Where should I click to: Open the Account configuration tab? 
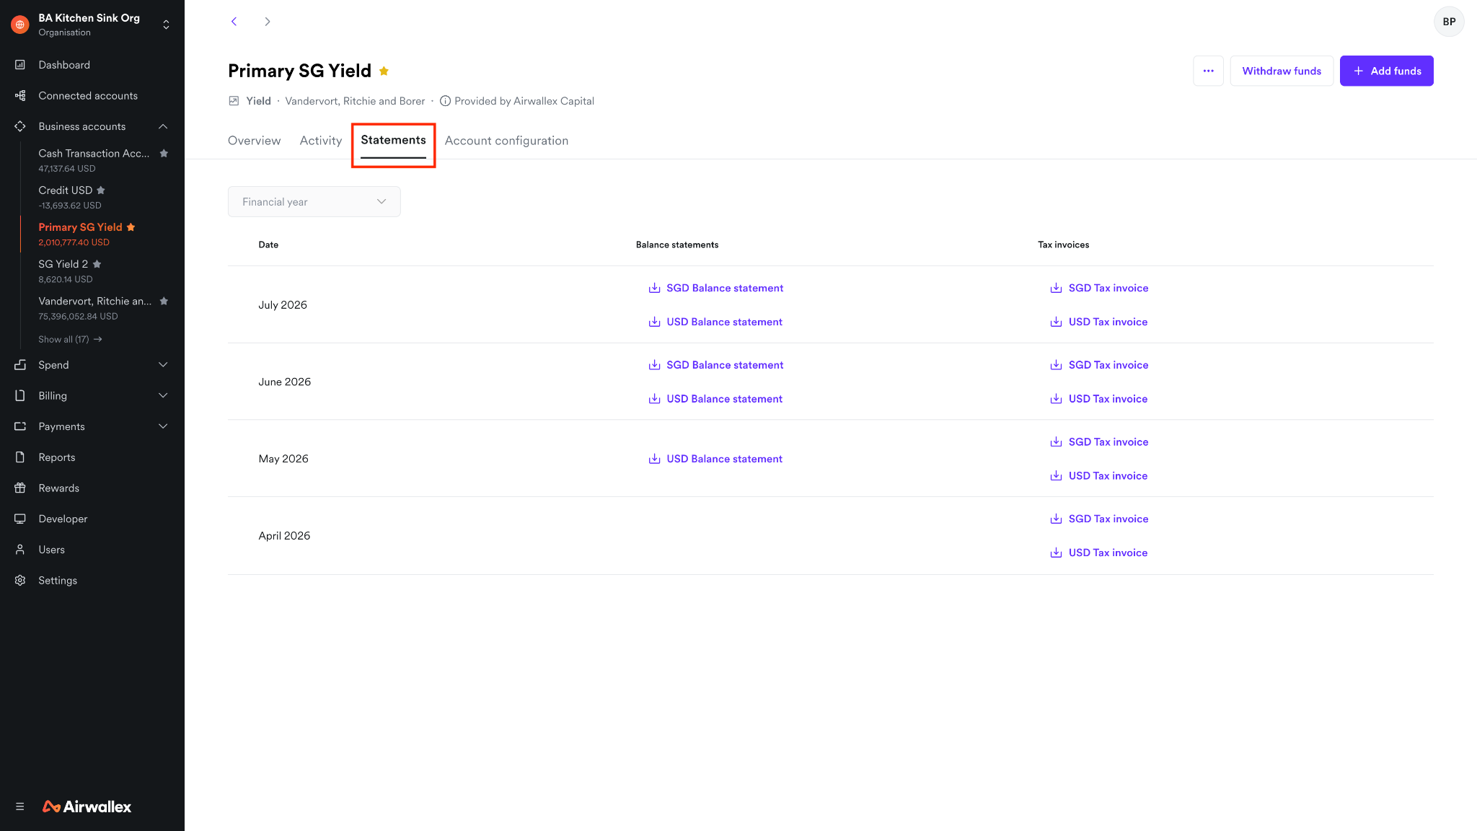point(506,141)
